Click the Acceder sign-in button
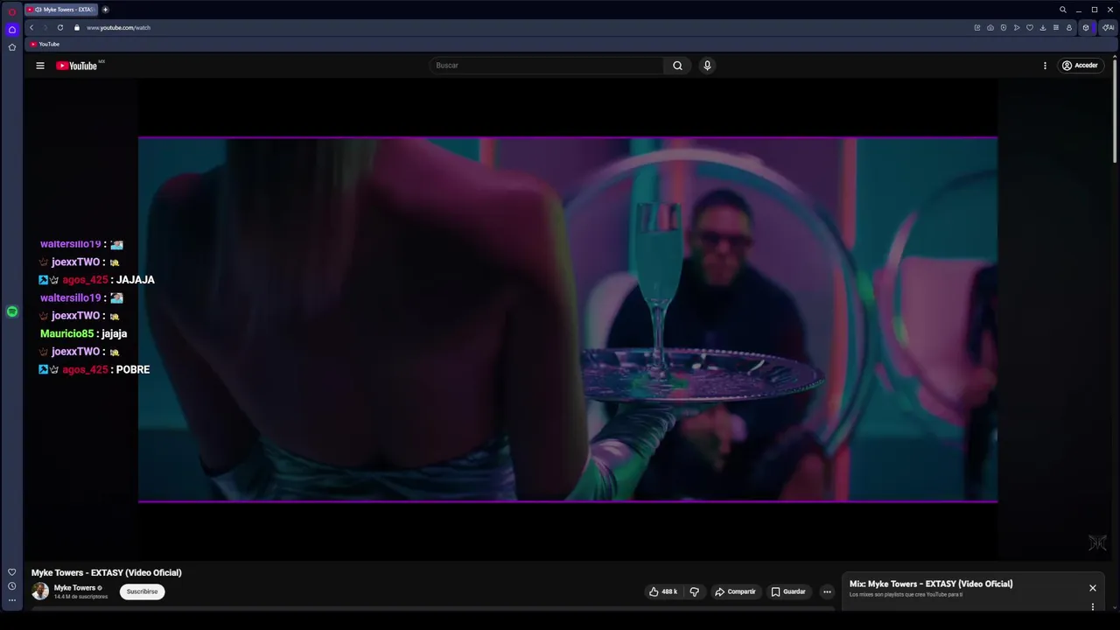This screenshot has width=1120, height=630. (1080, 66)
